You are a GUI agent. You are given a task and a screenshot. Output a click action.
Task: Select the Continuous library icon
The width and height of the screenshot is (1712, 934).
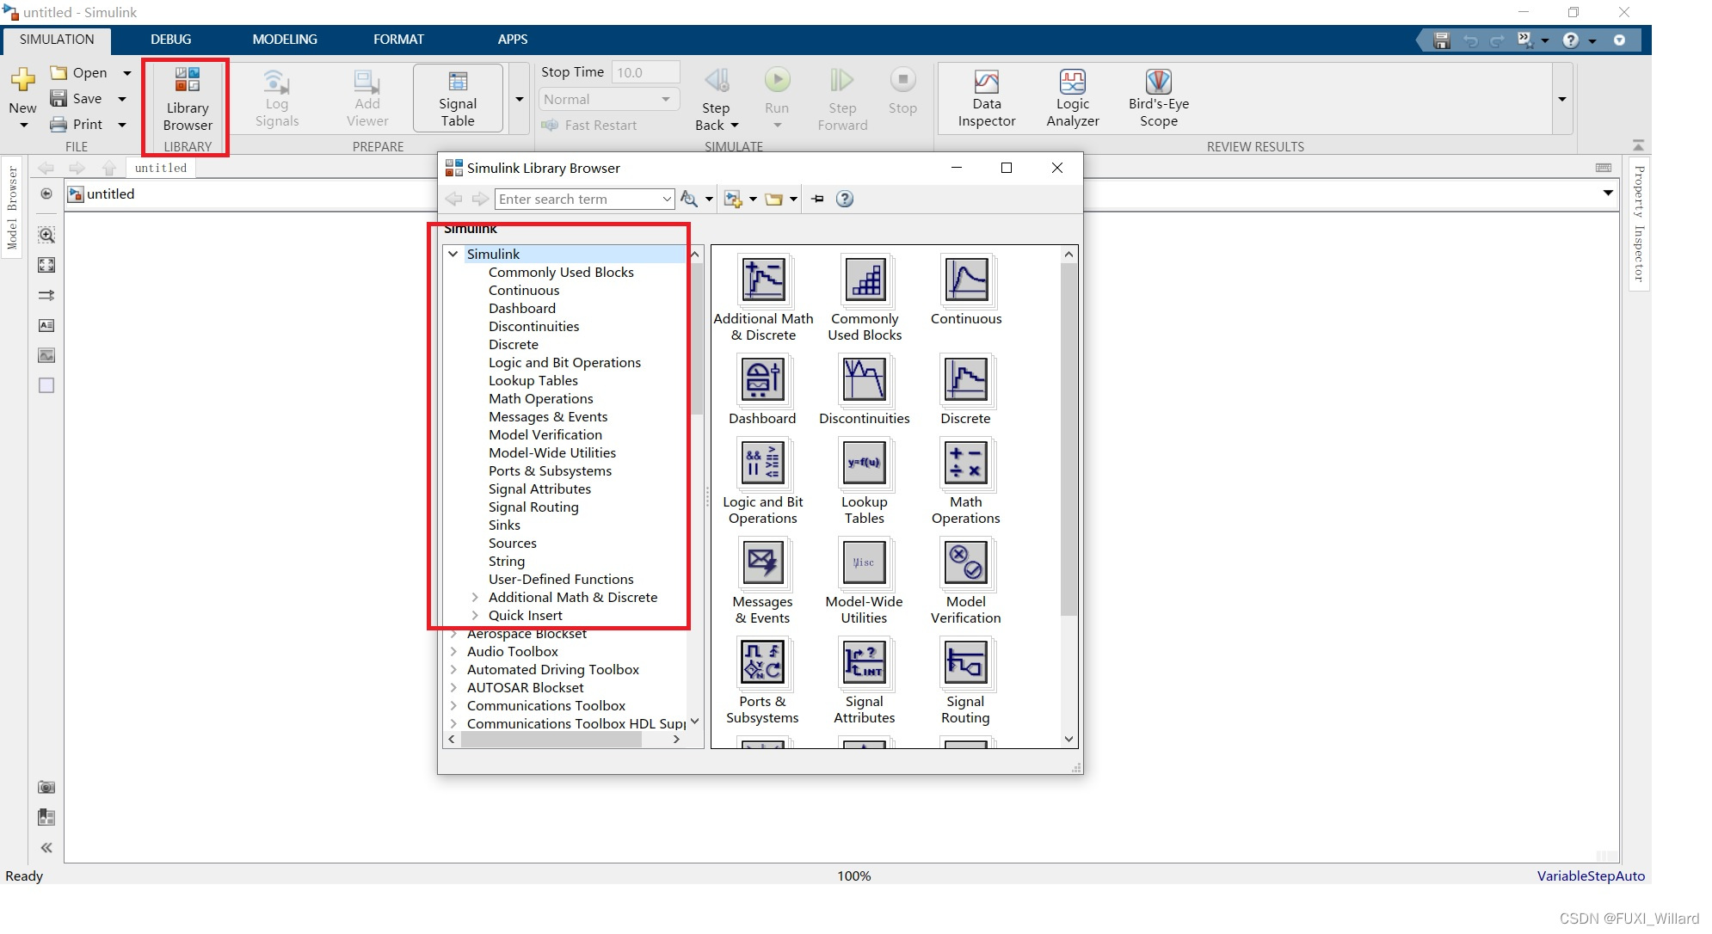coord(965,280)
